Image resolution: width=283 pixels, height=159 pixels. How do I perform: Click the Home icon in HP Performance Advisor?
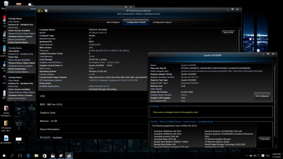pyautogui.click(x=46, y=11)
